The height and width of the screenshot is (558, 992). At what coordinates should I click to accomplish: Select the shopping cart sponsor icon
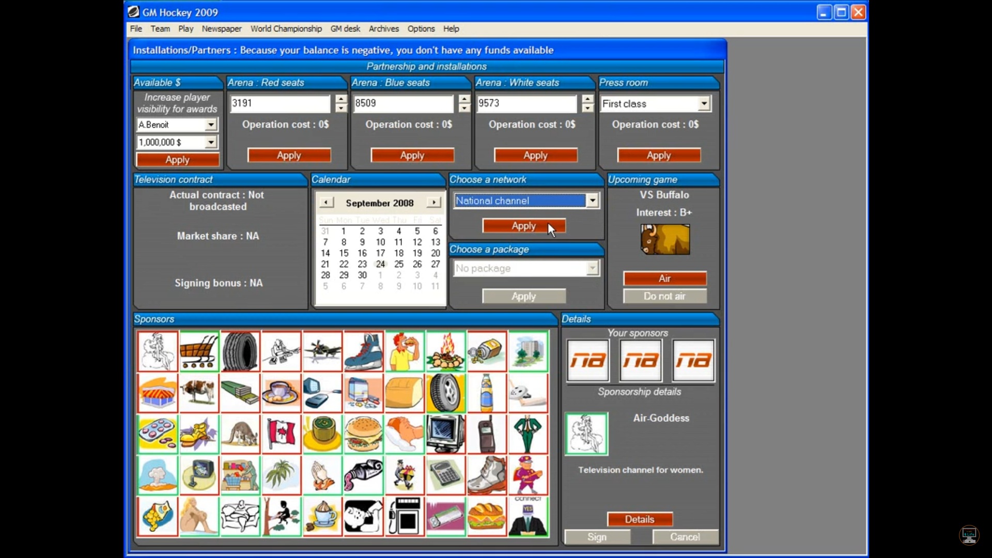tap(199, 351)
